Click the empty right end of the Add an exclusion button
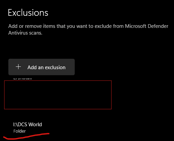This screenshot has height=141, width=174. [70, 67]
